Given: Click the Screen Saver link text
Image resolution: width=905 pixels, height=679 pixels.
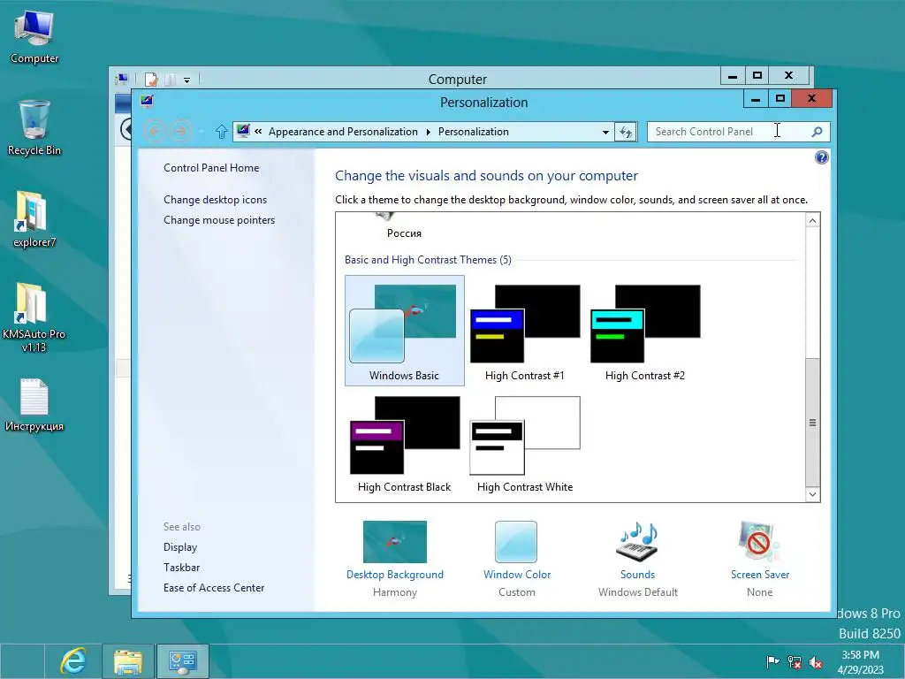Looking at the screenshot, I should pyautogui.click(x=759, y=575).
